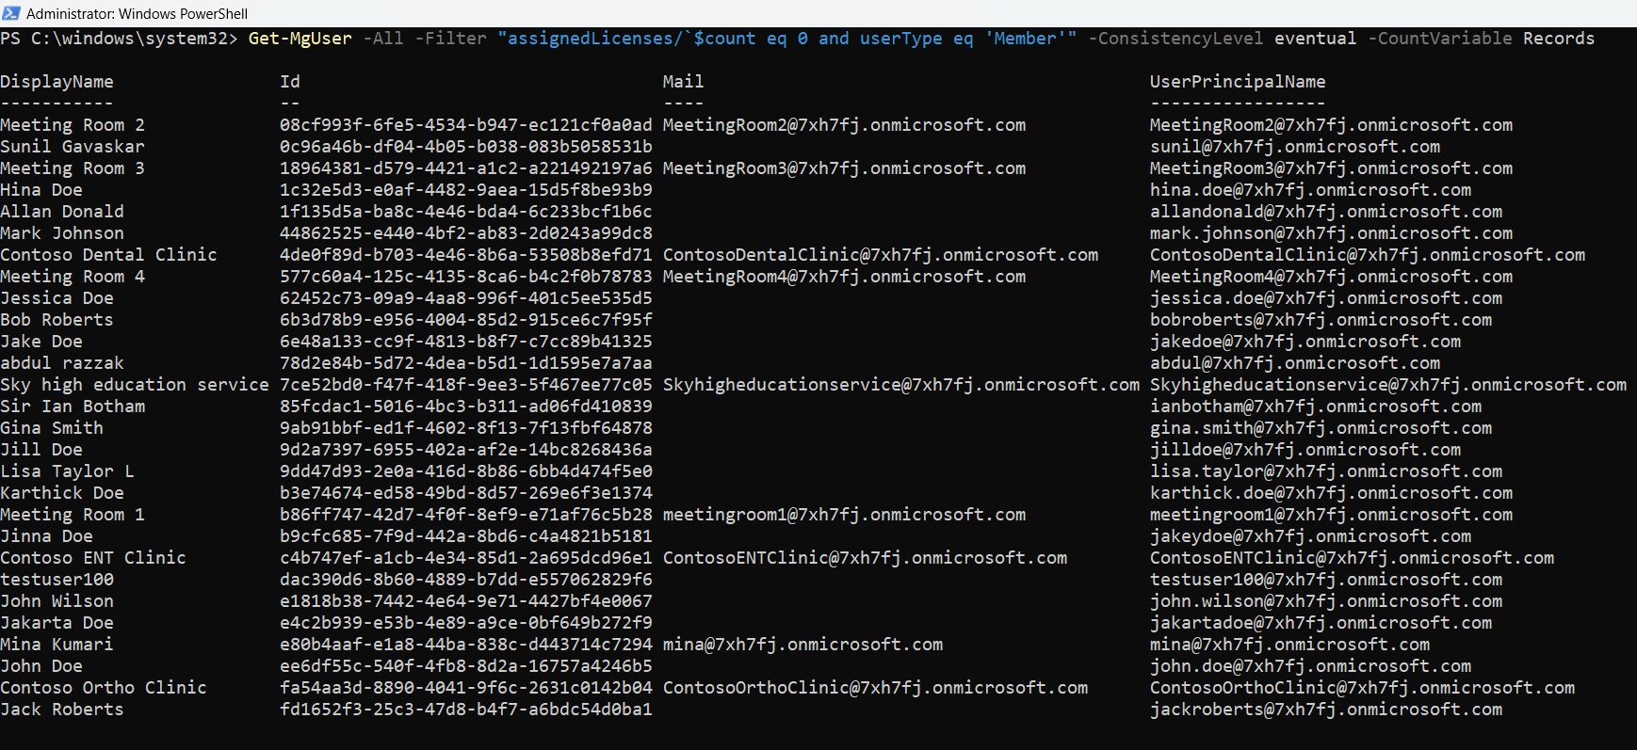
Task: Click the Id column header
Action: [290, 82]
